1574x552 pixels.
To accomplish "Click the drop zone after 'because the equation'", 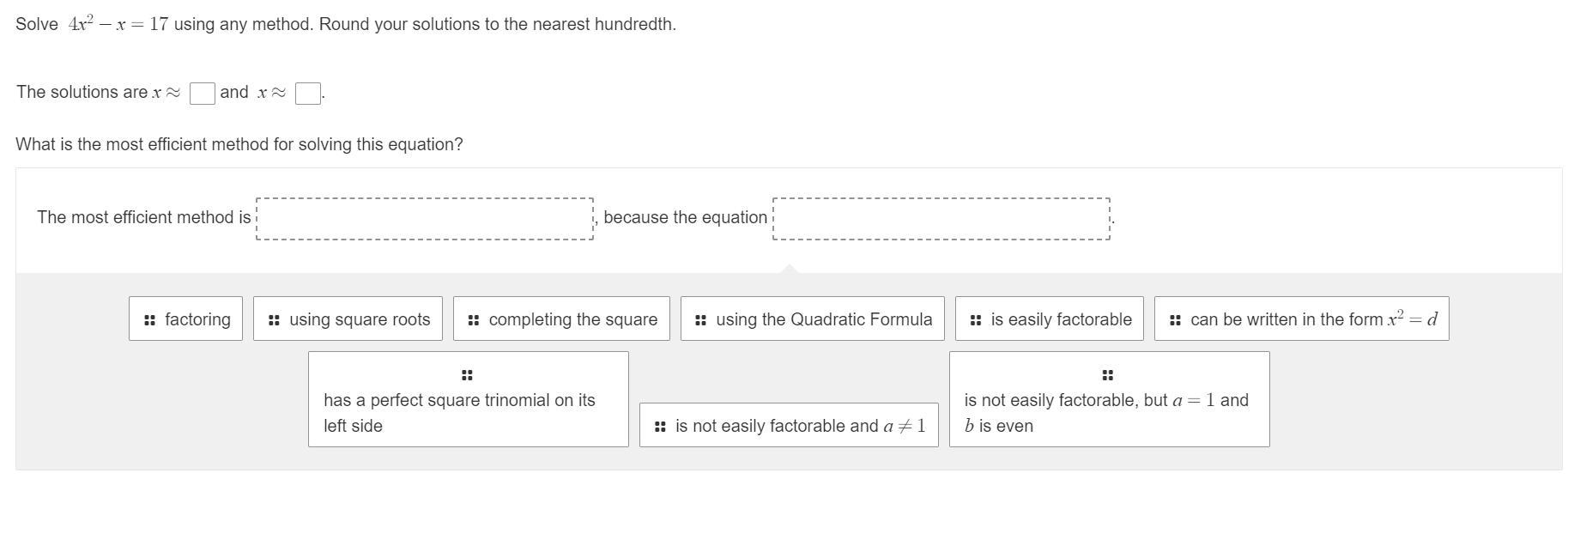I will (941, 219).
